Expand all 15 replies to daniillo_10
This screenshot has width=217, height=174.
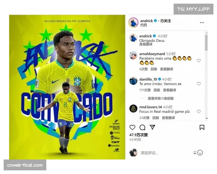pos(161,99)
